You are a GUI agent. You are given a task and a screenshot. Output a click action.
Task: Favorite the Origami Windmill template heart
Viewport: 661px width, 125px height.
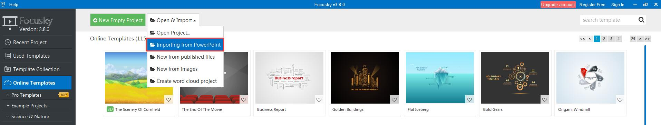[620, 99]
